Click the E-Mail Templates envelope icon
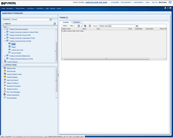173x138 pixels. point(5,77)
